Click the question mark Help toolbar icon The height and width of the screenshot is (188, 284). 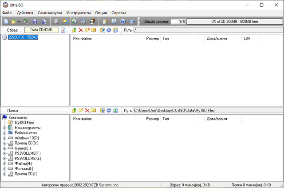(x=123, y=21)
